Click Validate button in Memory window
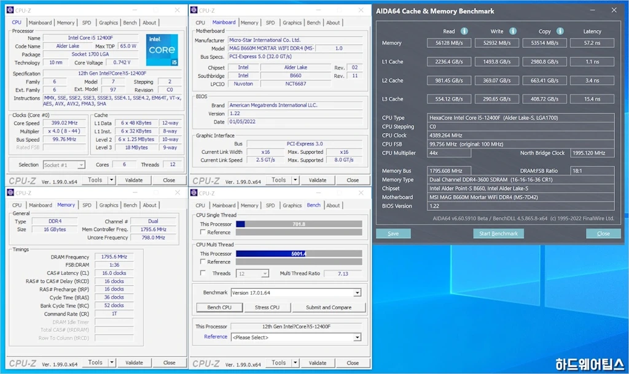The image size is (629, 374). [x=134, y=363]
